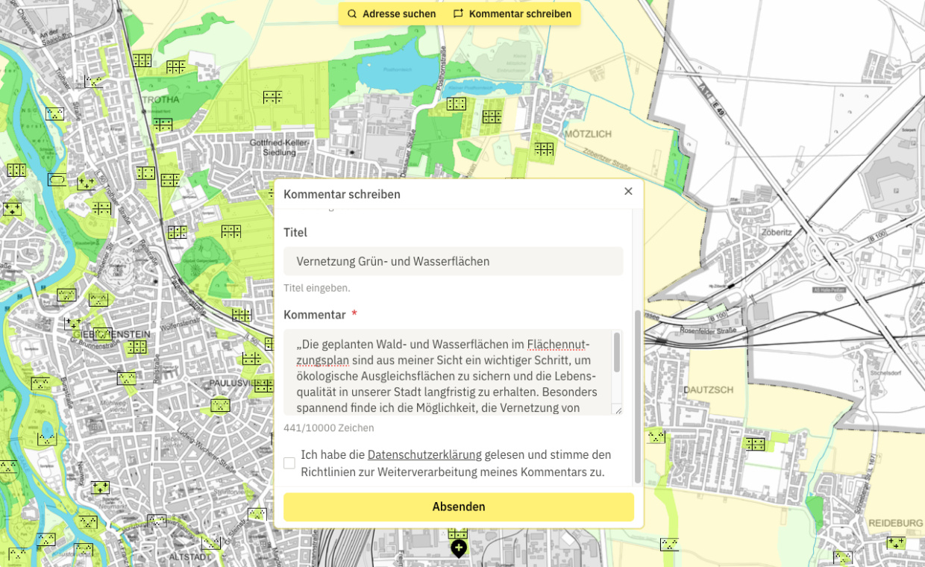This screenshot has height=567, width=925.
Task: Click into the Titel input field
Action: [453, 261]
